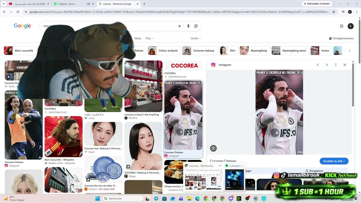This screenshot has height=203, width=361.
Task: Click the Accéder au site button
Action: click(334, 161)
